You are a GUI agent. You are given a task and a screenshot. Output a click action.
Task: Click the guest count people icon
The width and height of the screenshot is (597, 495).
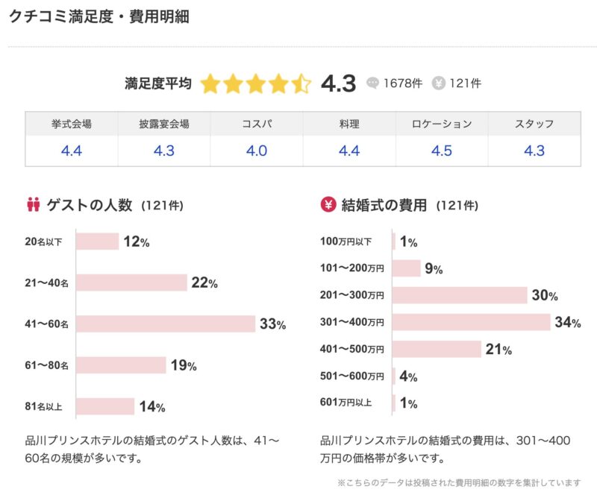tap(33, 204)
